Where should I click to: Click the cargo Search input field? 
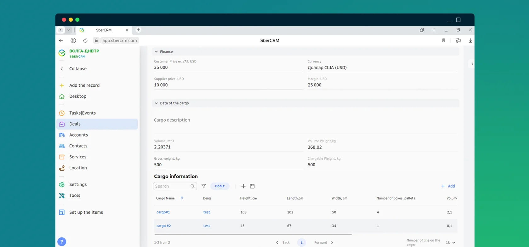click(172, 186)
